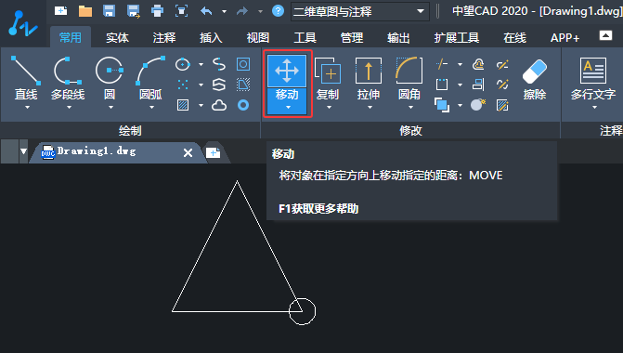
Task: Expand the Copy (复制) dropdown arrow
Action: click(x=329, y=108)
